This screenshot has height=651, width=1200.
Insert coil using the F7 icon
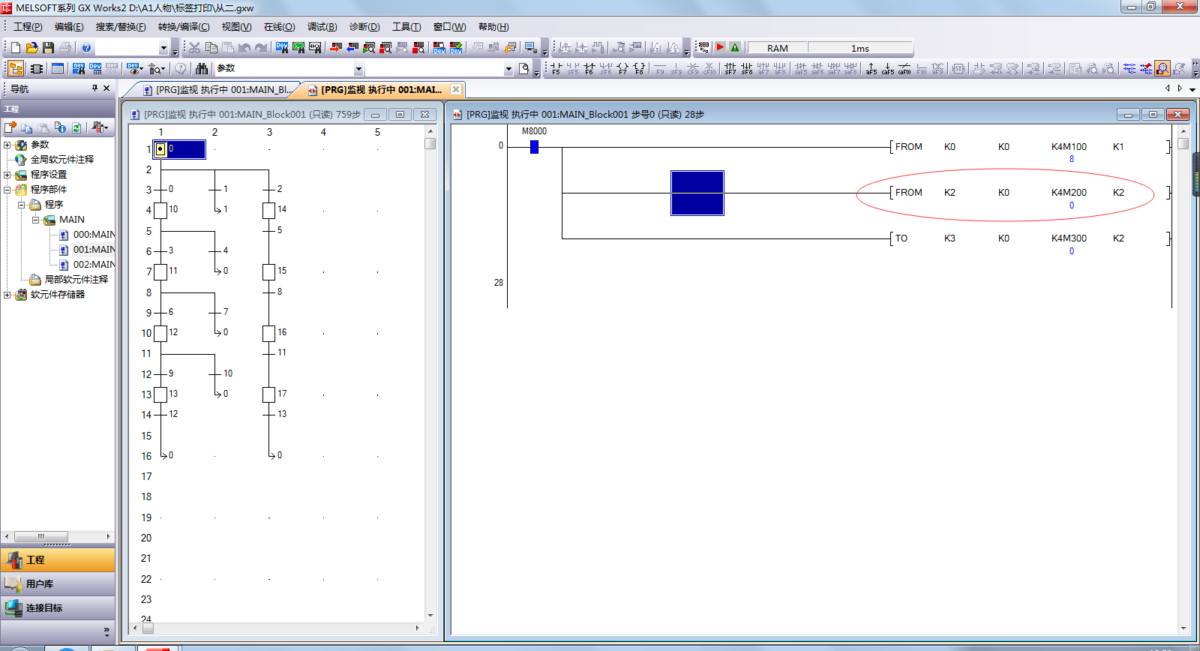pyautogui.click(x=622, y=68)
